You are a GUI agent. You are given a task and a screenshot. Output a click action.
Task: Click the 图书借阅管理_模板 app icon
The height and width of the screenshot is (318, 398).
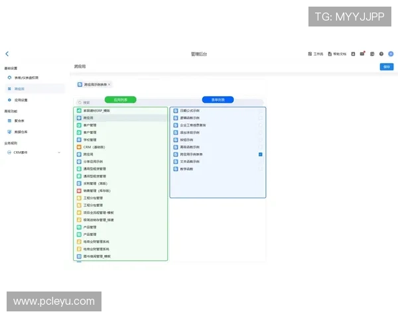pos(79,256)
